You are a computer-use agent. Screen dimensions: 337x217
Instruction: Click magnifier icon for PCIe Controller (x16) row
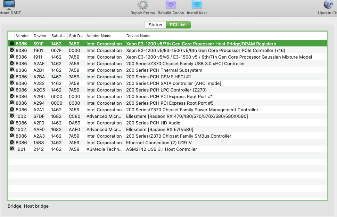(11, 50)
